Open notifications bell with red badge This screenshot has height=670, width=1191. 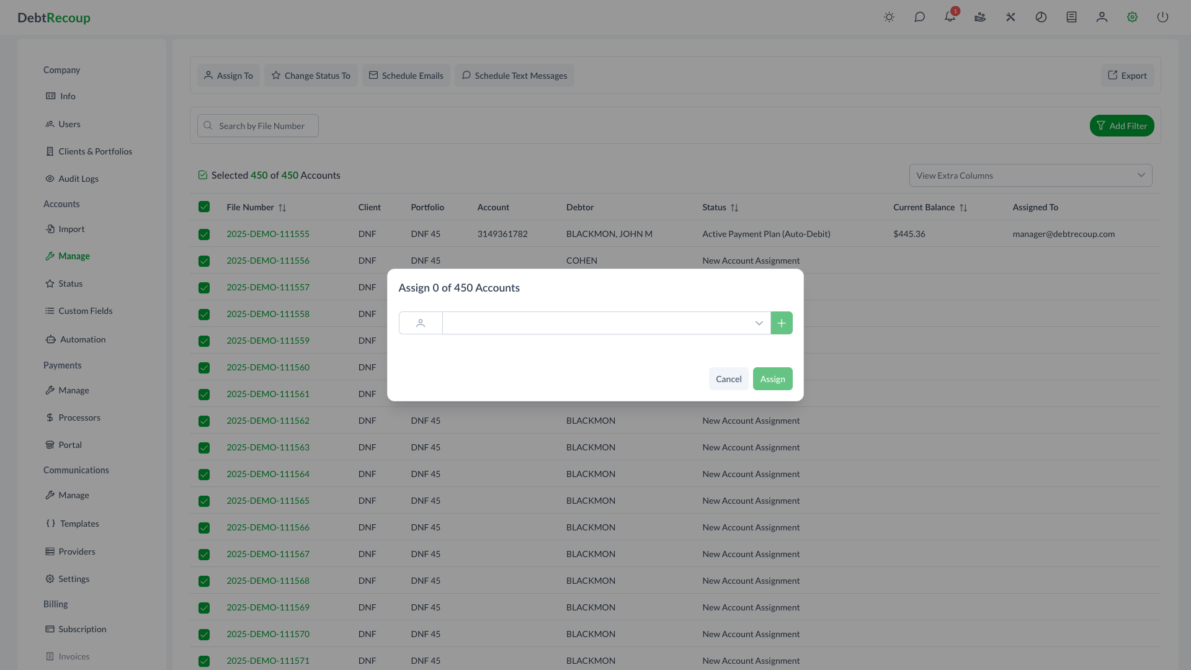(x=950, y=17)
